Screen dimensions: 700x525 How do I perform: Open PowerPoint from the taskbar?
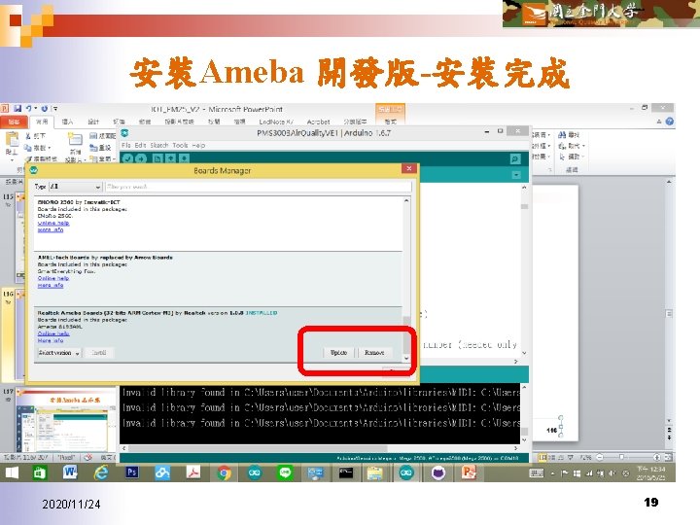469,472
